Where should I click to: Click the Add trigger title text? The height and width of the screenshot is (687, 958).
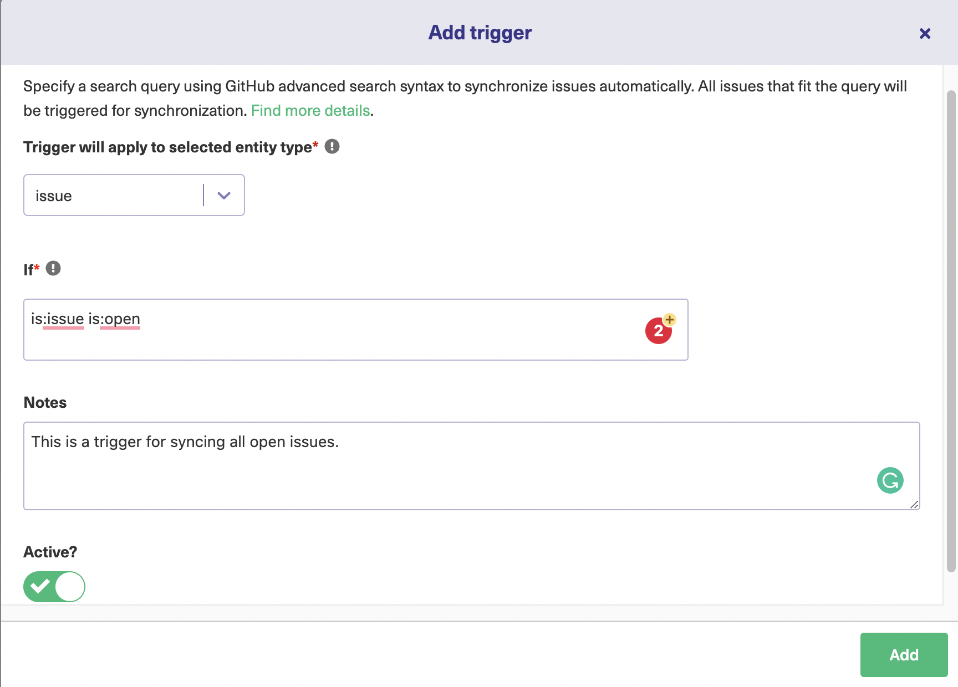tap(480, 33)
